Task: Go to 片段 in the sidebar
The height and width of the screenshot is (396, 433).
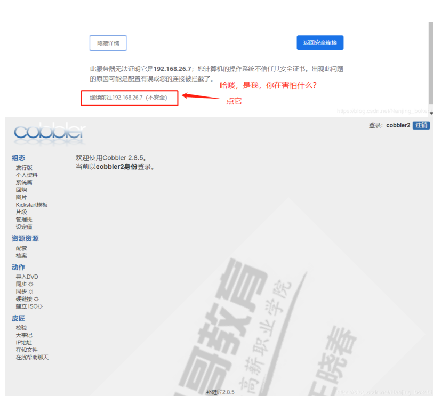Action: [x=21, y=212]
